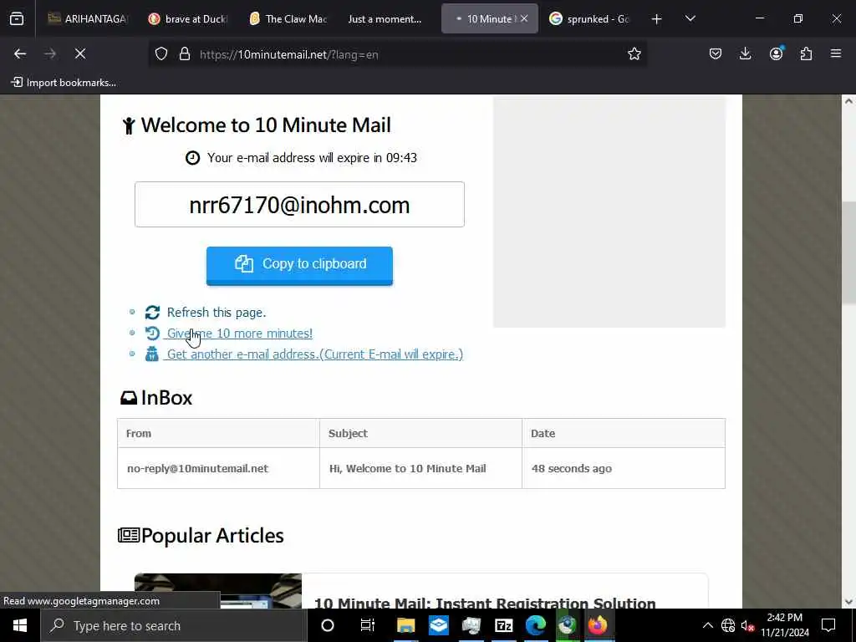The image size is (856, 642).
Task: Click the Refresh this page link
Action: tap(217, 313)
